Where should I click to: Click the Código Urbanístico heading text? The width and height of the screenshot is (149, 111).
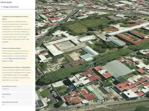click(x=11, y=7)
